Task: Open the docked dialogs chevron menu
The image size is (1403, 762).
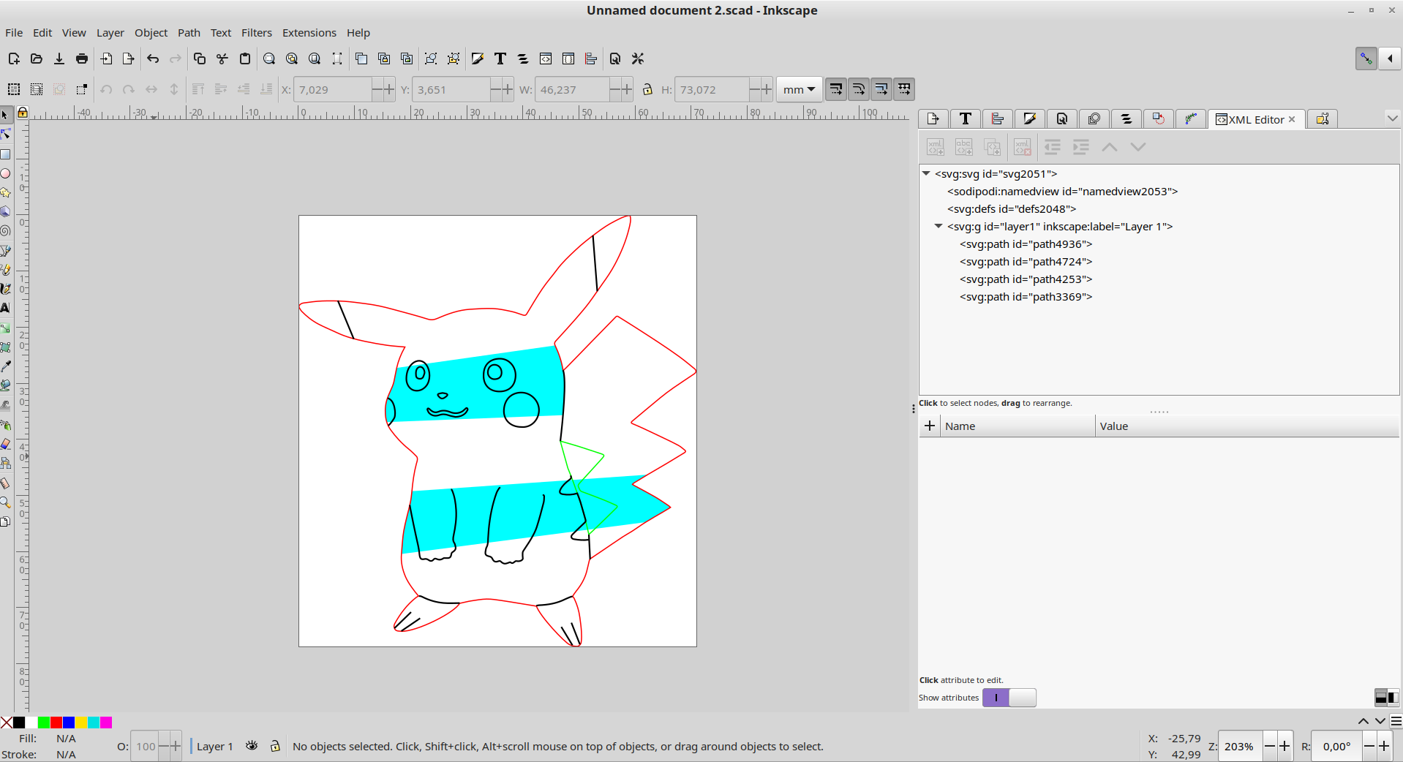Action: point(1392,118)
